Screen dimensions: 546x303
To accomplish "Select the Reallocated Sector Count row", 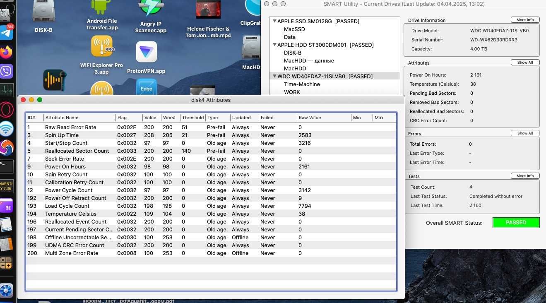I will click(x=211, y=151).
